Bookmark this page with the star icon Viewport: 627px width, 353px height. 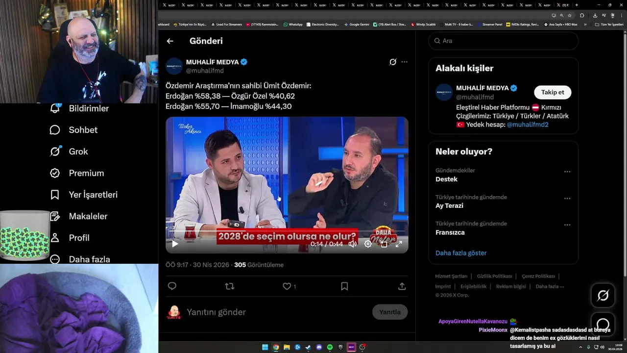click(570, 15)
